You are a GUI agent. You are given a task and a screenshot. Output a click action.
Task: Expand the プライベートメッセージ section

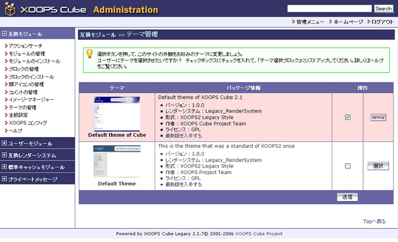(x=4, y=179)
